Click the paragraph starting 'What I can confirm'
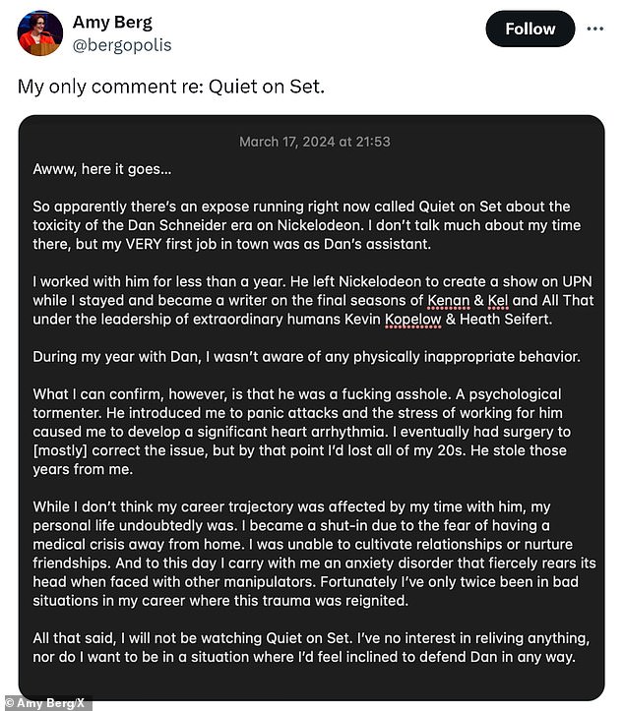624x711 pixels. click(302, 432)
